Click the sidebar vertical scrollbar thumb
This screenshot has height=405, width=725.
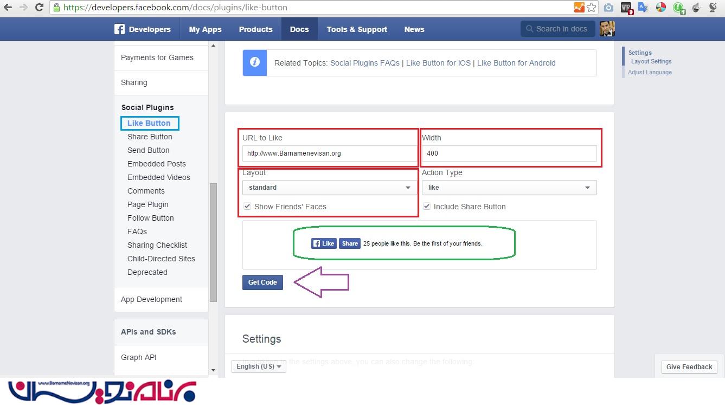tap(213, 242)
